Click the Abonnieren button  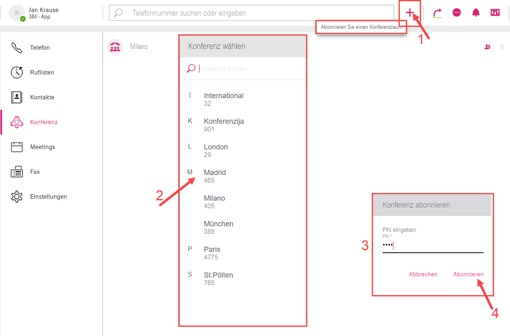[x=468, y=274]
